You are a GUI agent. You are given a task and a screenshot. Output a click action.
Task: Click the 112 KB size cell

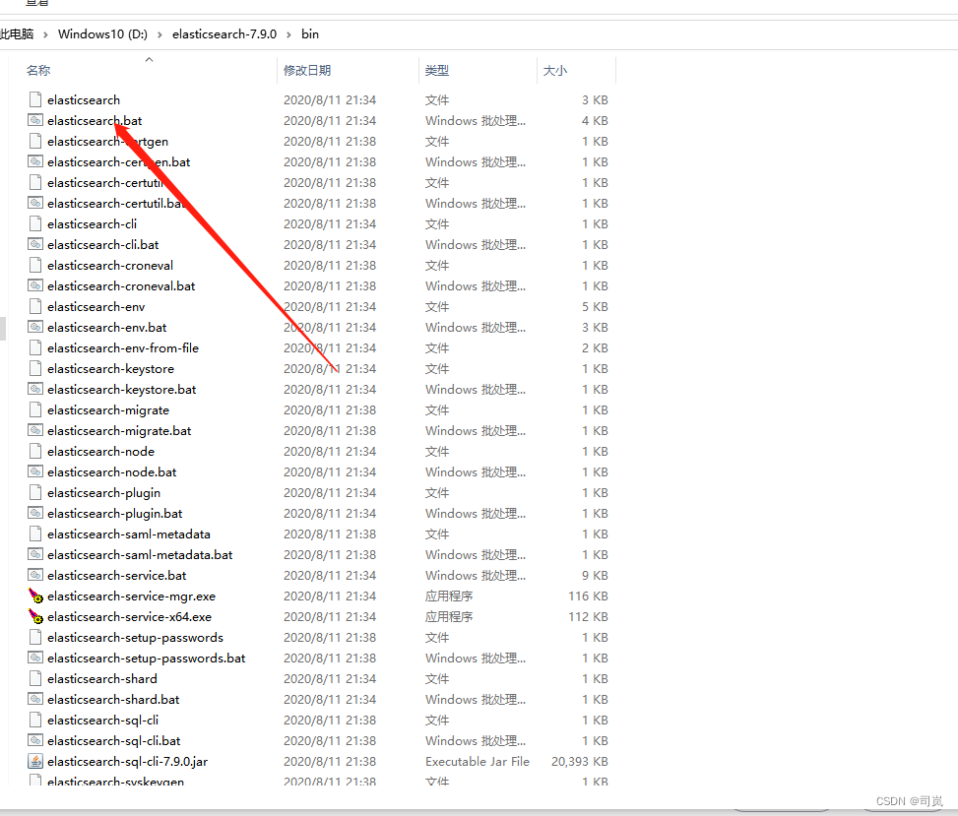(588, 617)
